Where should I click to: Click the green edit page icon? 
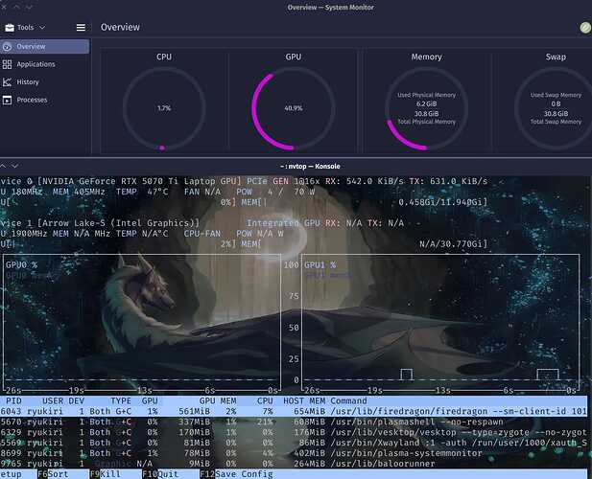coord(585,28)
